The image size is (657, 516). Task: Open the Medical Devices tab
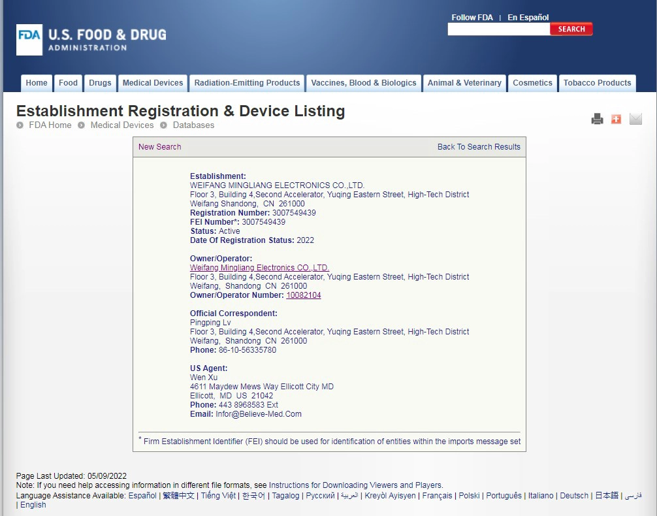tap(153, 83)
